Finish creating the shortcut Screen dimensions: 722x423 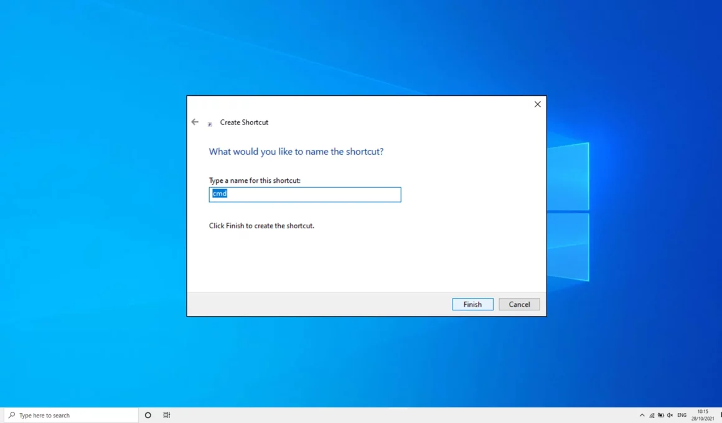pyautogui.click(x=472, y=304)
